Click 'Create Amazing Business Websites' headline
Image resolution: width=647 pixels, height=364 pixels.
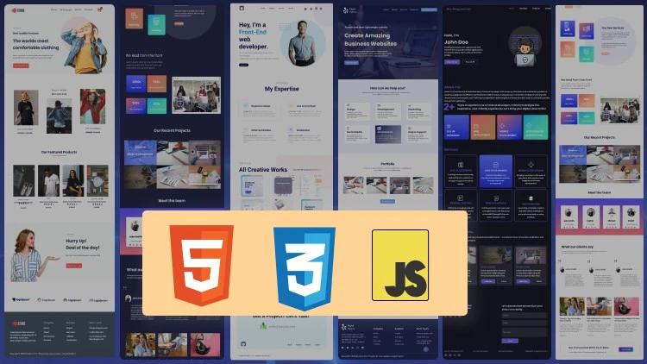pos(371,40)
